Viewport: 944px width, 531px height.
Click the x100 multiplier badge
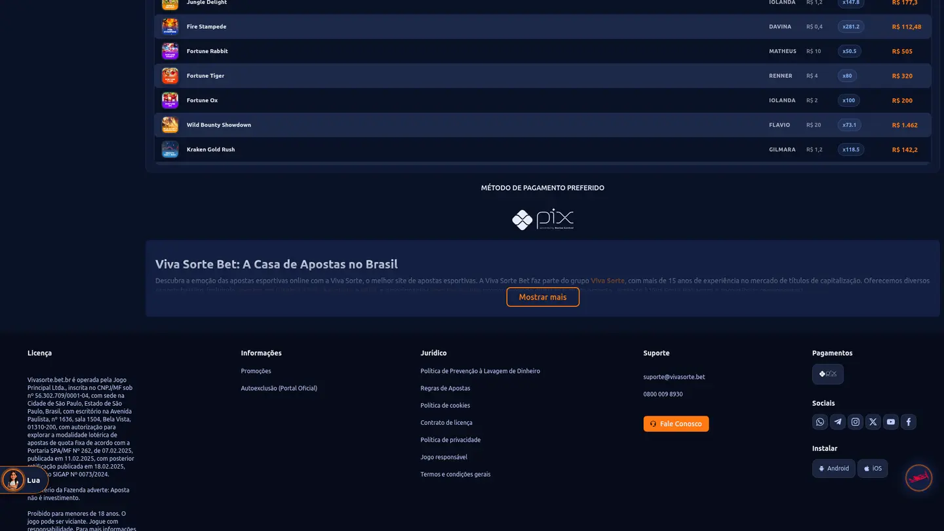[x=849, y=100]
